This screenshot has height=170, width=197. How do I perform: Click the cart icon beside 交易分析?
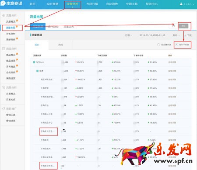point(4,87)
